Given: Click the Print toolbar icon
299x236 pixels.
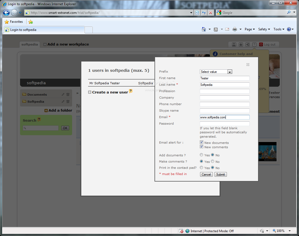Looking at the screenshot, I should pyautogui.click(x=235, y=29).
